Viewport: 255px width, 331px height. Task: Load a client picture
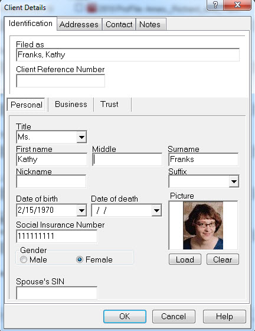click(x=185, y=259)
